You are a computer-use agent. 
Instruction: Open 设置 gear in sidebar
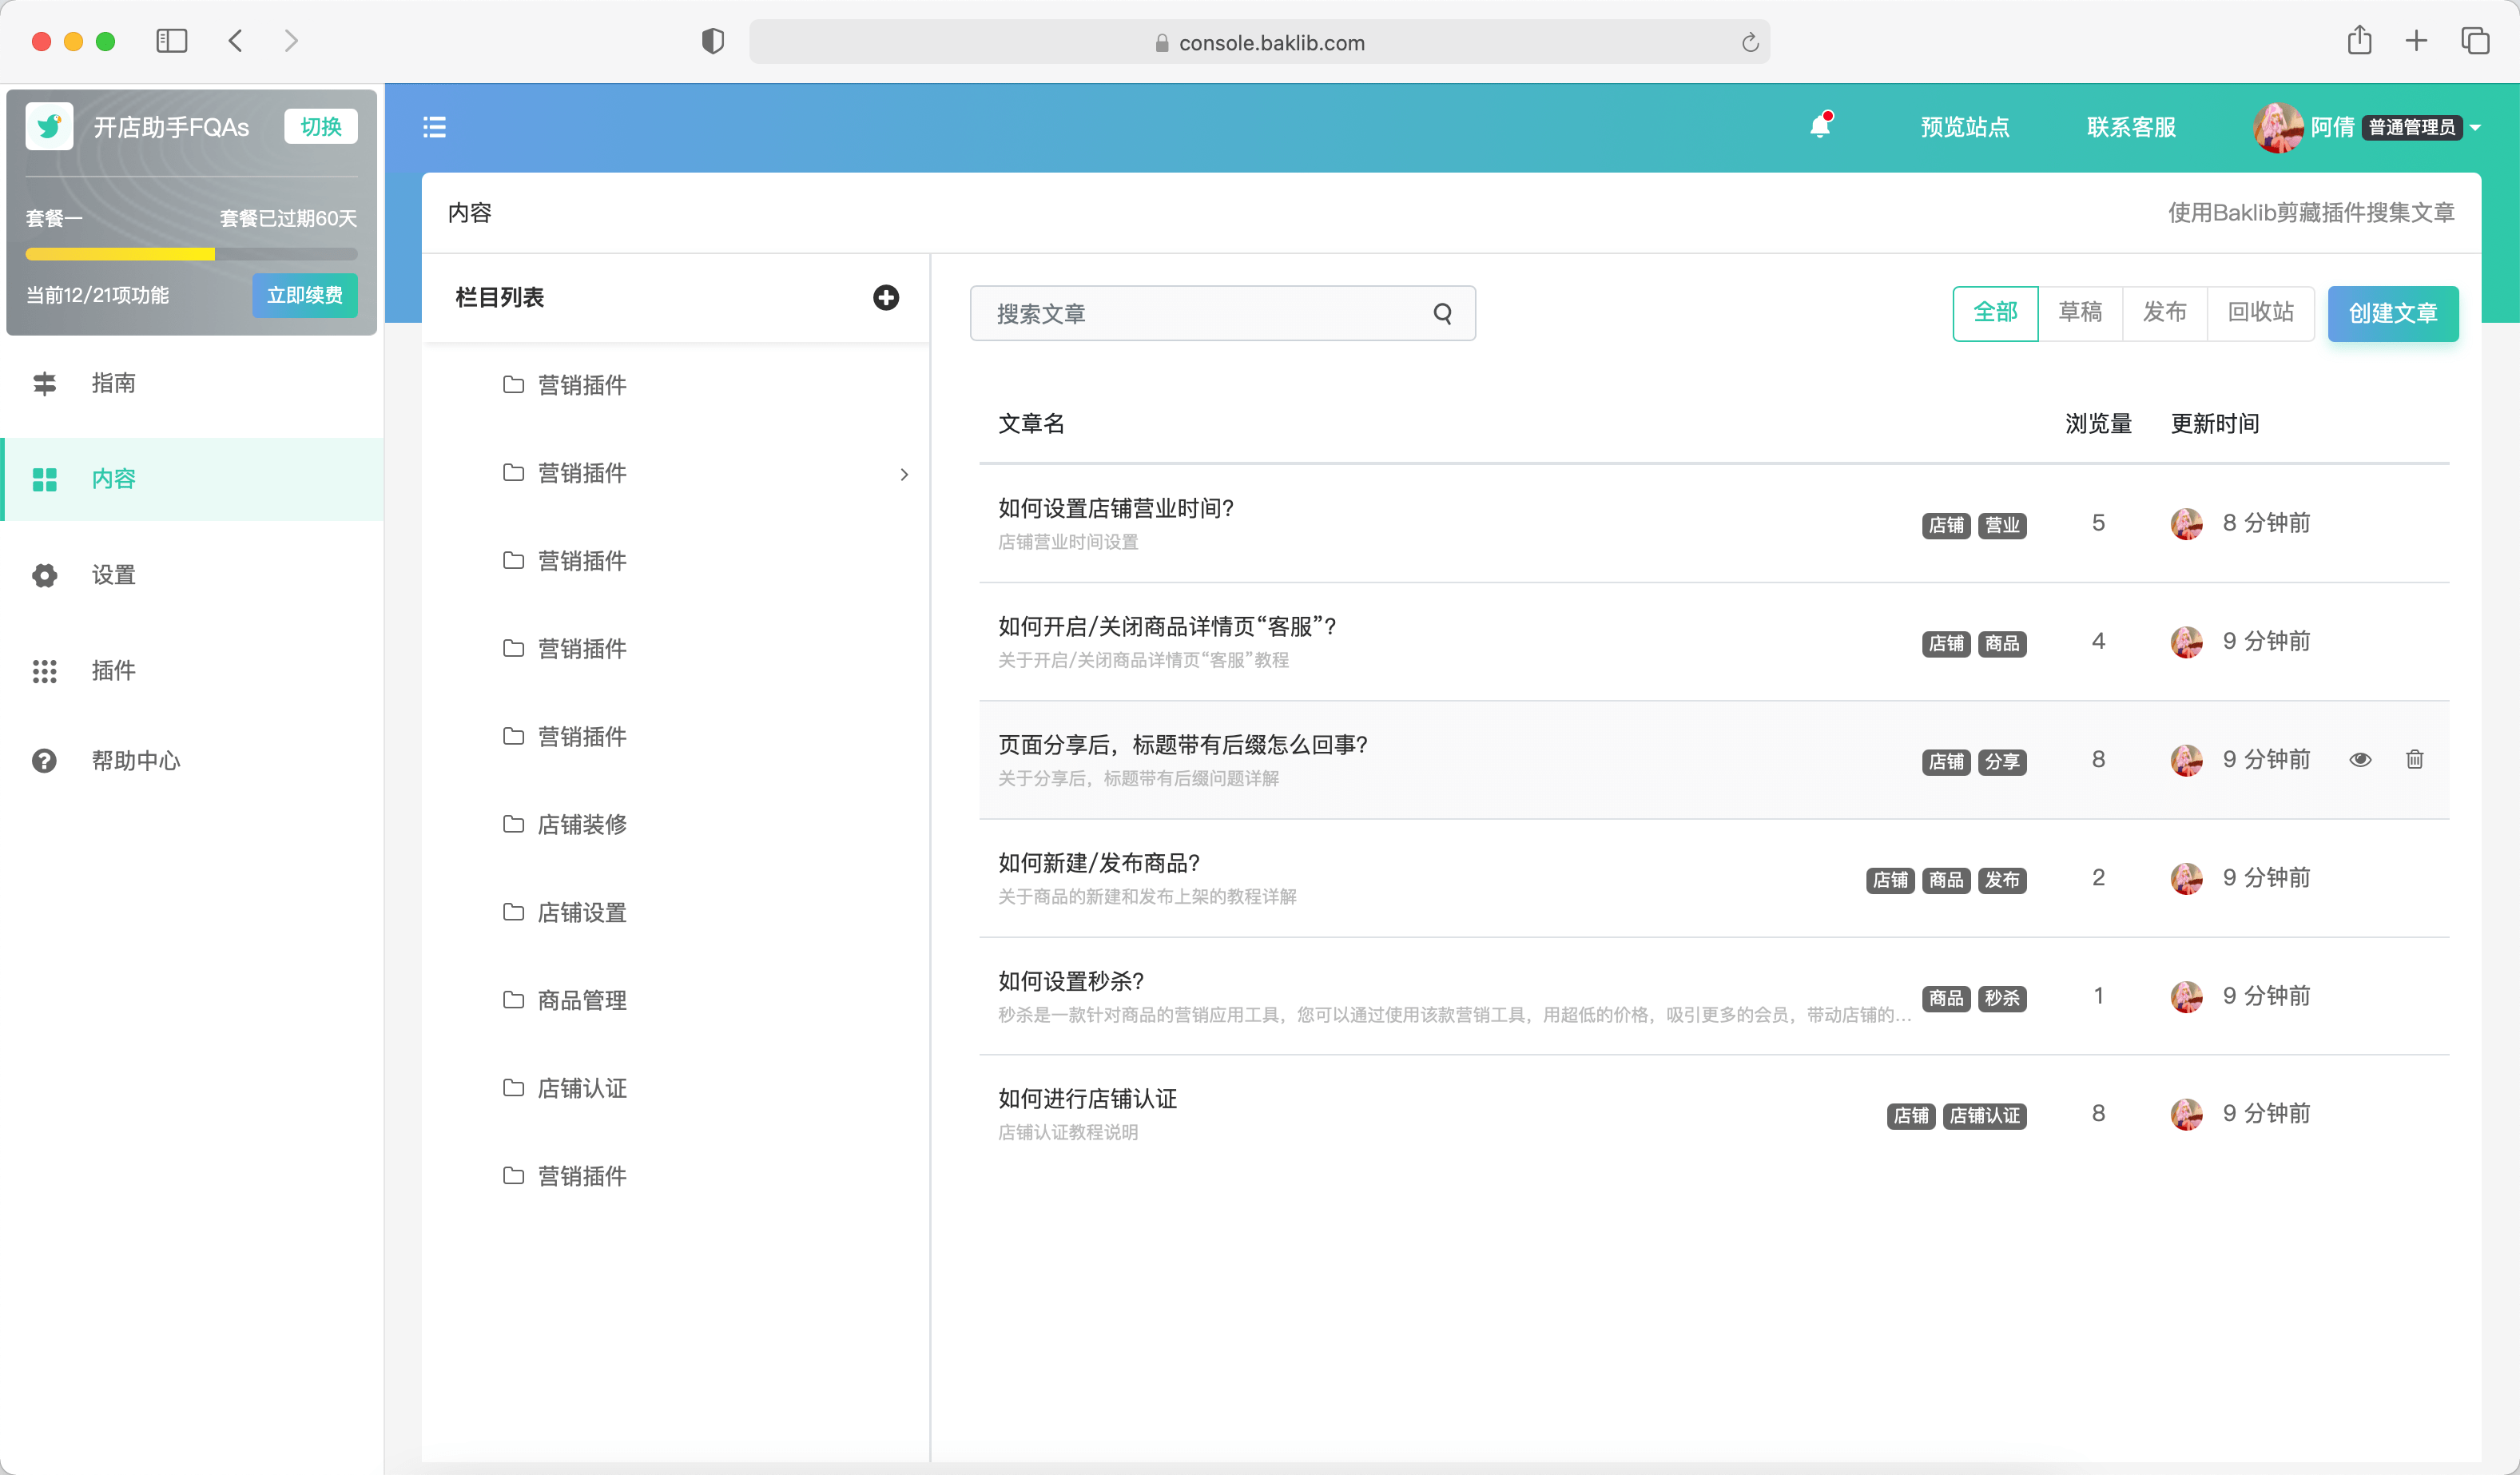[x=113, y=575]
